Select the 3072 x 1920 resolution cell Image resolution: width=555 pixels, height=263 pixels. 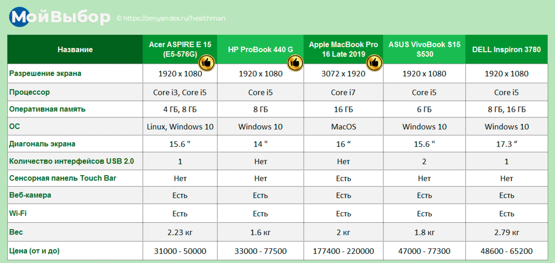[343, 73]
